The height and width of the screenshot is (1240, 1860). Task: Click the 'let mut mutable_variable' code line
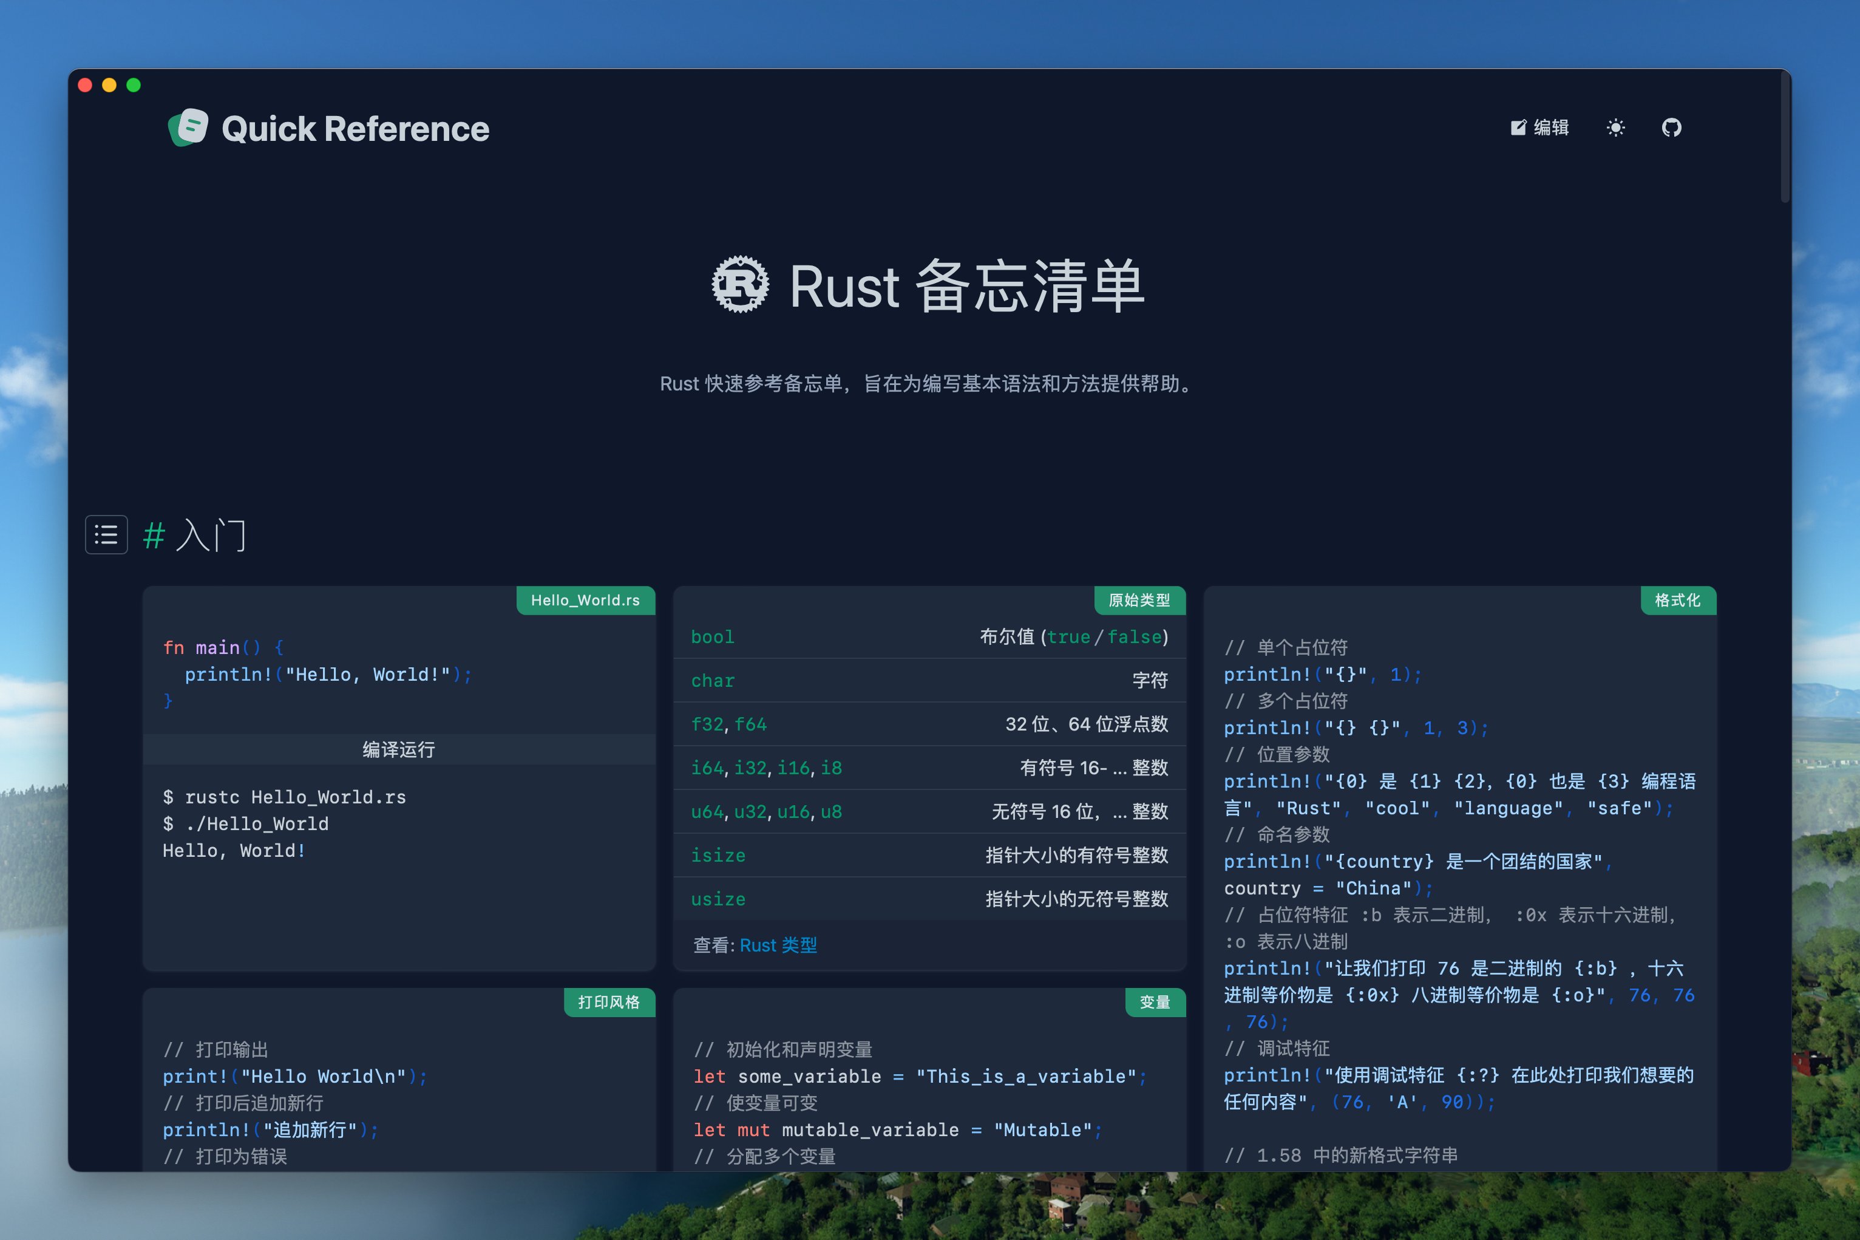[x=898, y=1130]
